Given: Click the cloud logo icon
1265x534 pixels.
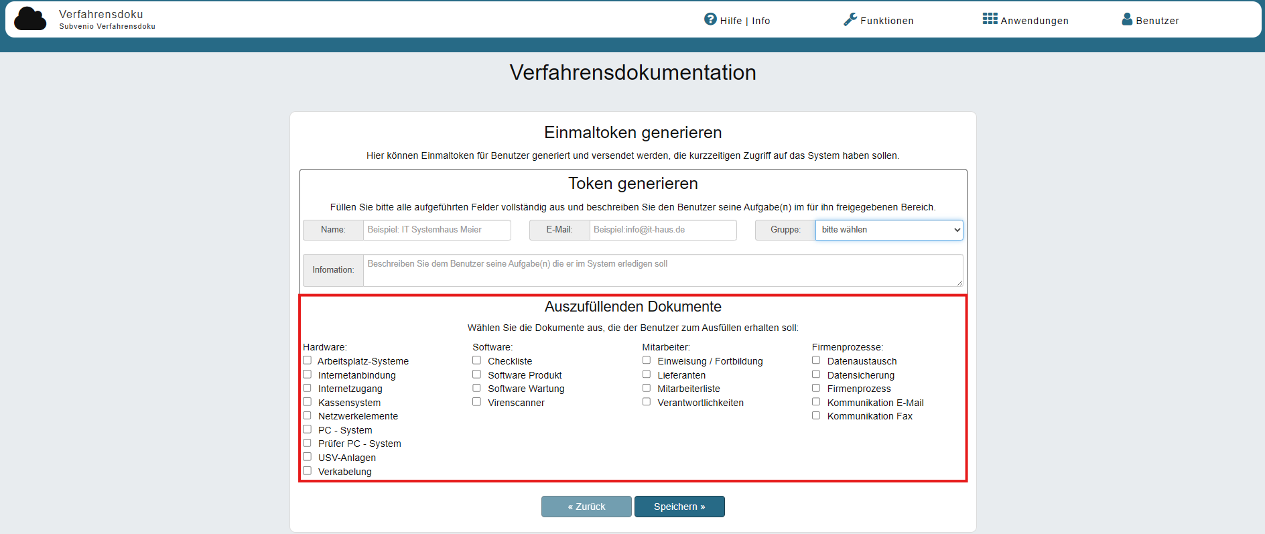Looking at the screenshot, I should pos(30,19).
